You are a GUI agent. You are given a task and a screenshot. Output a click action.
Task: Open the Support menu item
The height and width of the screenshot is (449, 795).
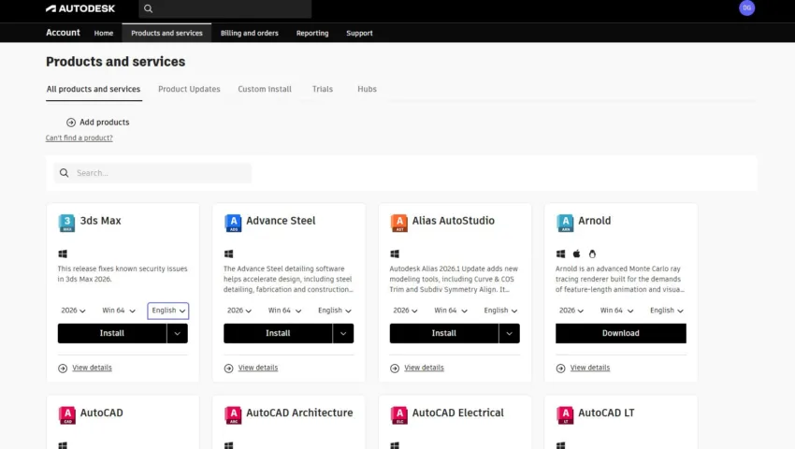point(359,33)
